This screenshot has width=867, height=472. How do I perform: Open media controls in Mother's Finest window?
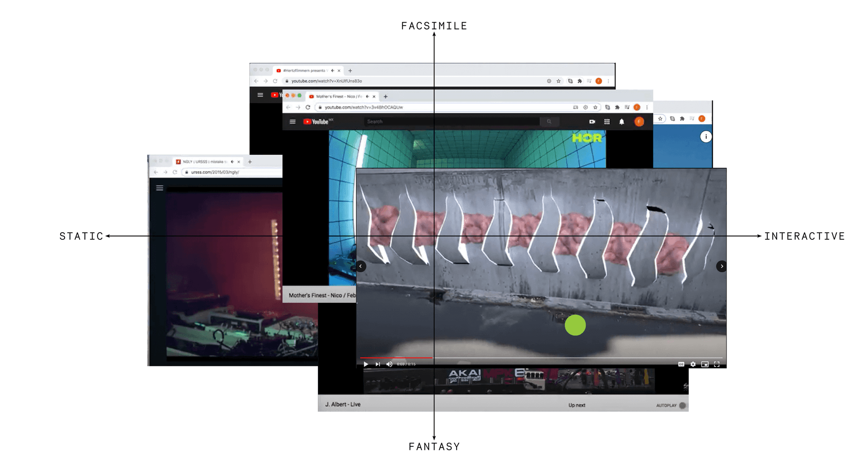(627, 107)
